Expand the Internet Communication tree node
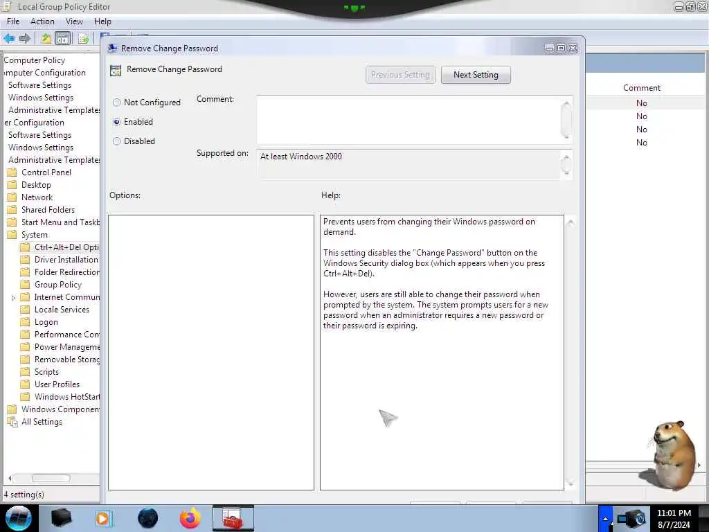709x532 pixels. pos(14,298)
